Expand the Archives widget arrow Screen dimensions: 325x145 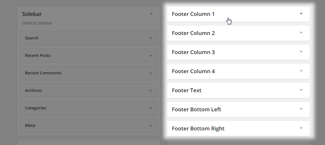click(x=150, y=91)
